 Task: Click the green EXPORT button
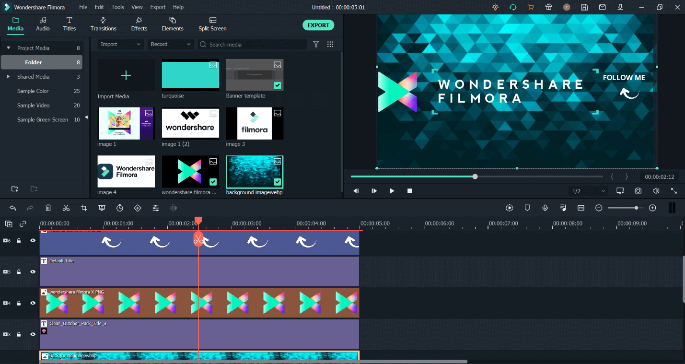coord(318,25)
